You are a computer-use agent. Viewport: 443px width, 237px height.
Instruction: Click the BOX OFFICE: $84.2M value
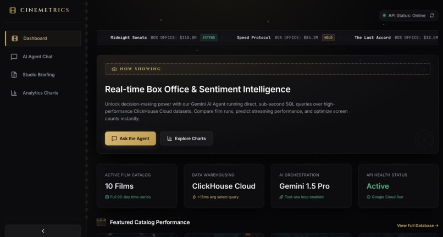pos(296,37)
